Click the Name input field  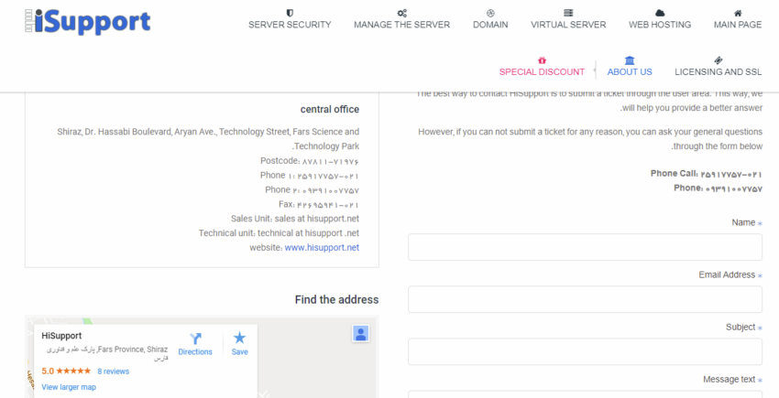coord(585,247)
